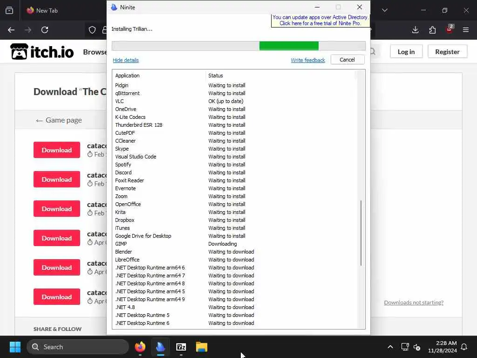Click the green Ninite progress bar
Viewport: 477px width, 358px height.
(x=289, y=46)
